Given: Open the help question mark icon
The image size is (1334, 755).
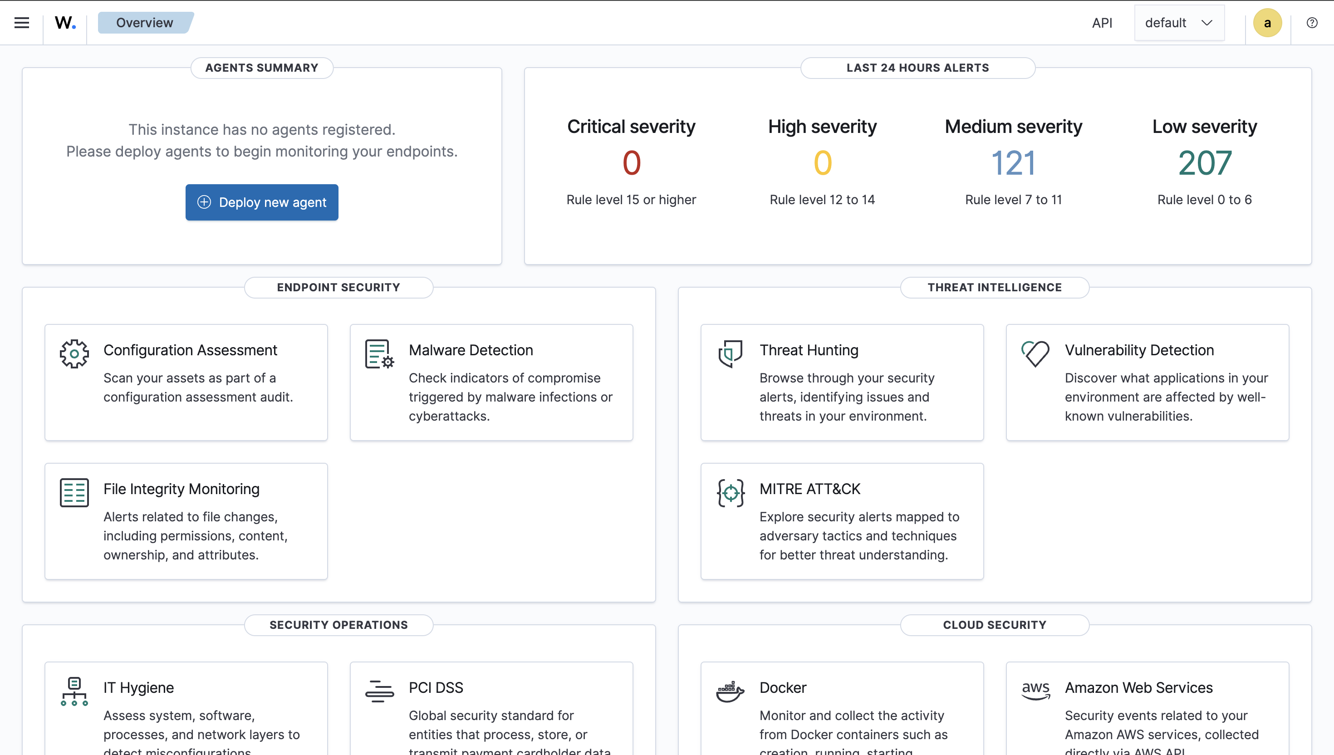Looking at the screenshot, I should [1312, 22].
